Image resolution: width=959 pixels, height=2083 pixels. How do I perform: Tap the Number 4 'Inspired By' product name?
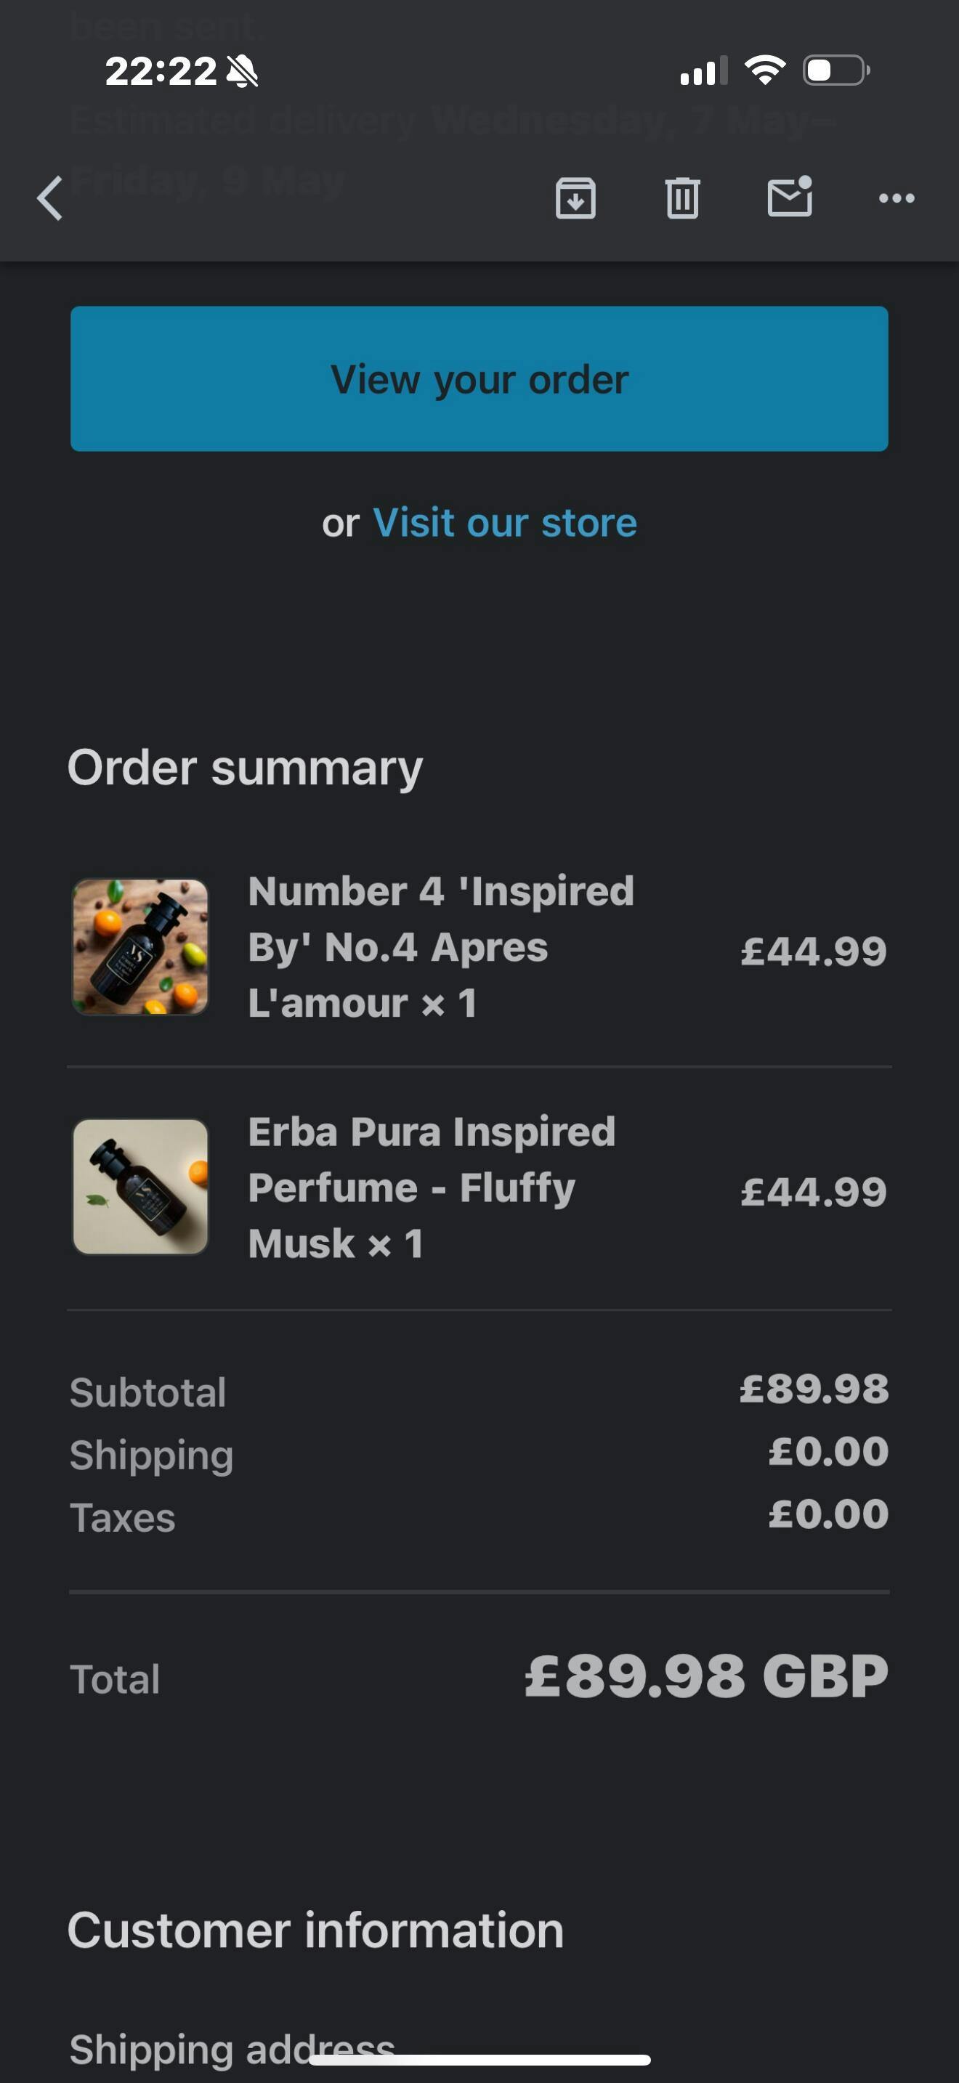441,947
